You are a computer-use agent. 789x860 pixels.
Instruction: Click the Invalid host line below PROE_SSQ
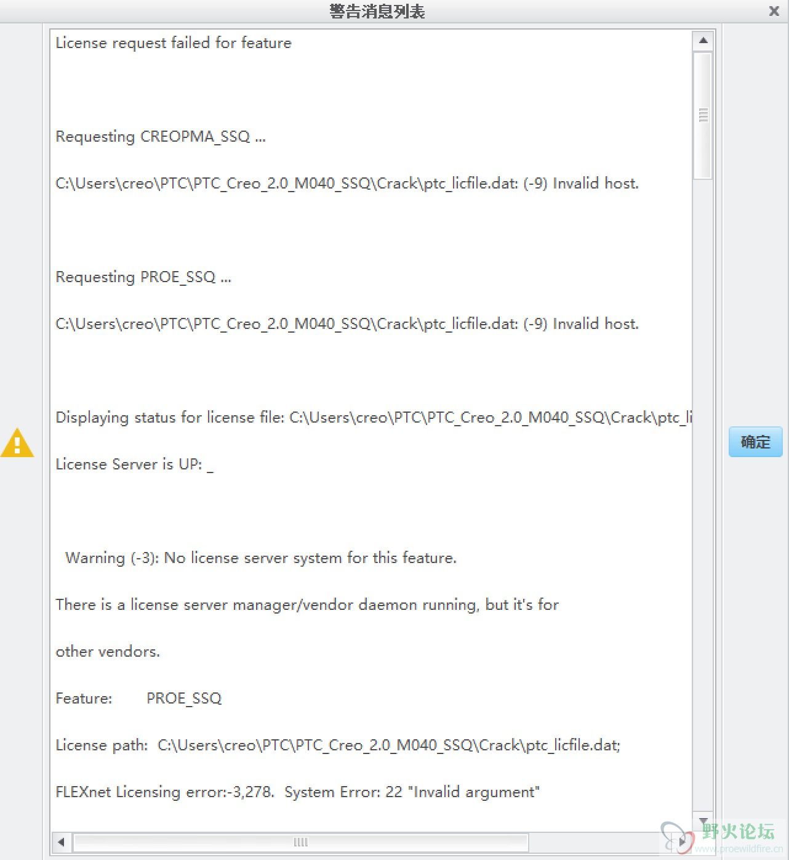(347, 323)
